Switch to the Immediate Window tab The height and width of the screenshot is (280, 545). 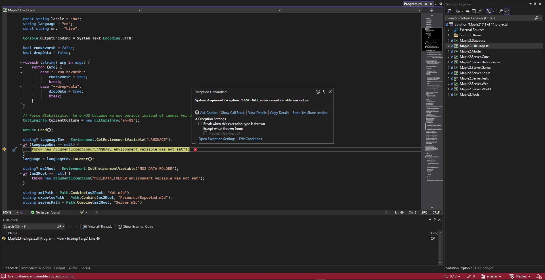coord(36,268)
